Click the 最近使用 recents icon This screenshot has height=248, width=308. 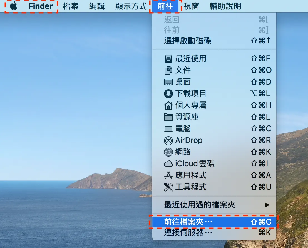[168, 59]
